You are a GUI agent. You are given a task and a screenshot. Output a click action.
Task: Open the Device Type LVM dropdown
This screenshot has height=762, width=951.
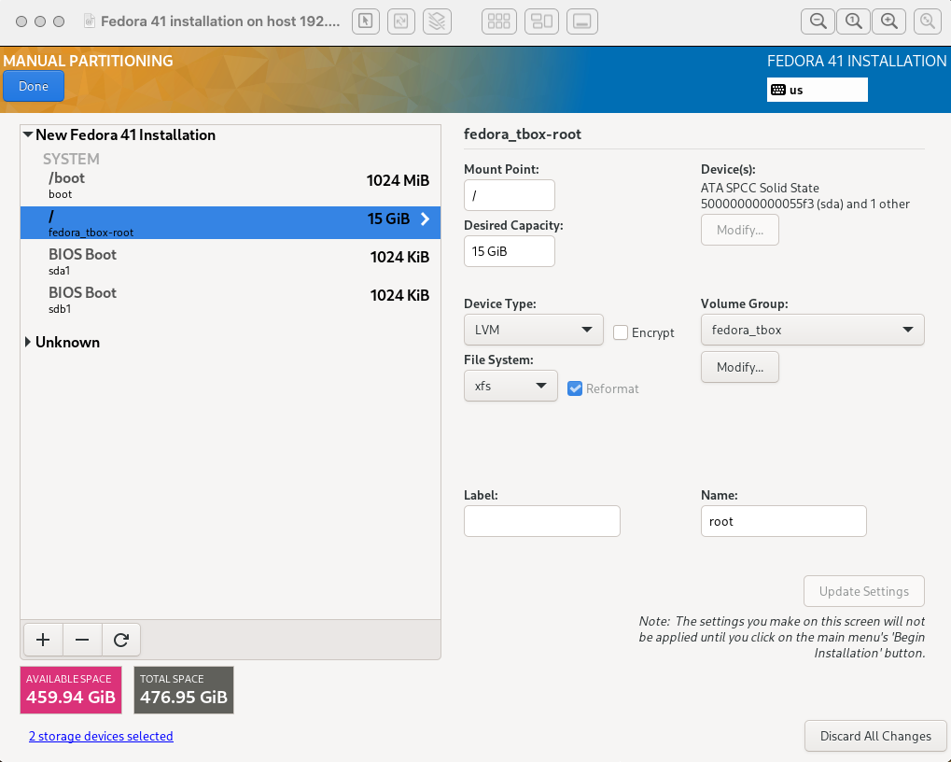click(x=534, y=330)
